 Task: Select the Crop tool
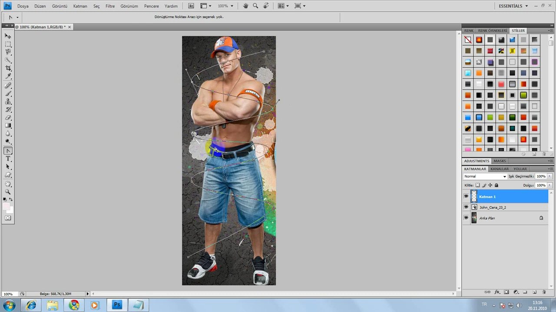click(x=8, y=68)
